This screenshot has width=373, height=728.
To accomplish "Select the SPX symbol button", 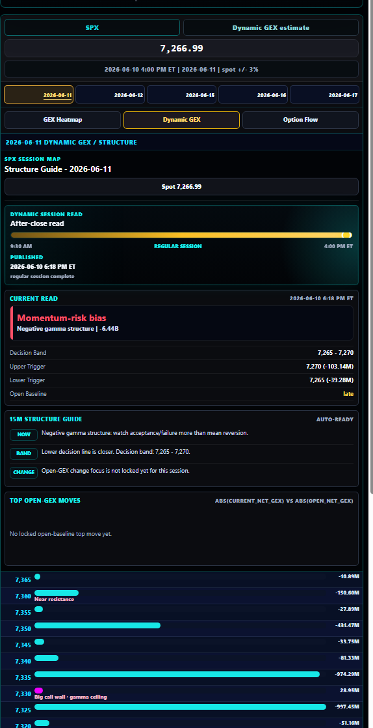I will tap(92, 27).
